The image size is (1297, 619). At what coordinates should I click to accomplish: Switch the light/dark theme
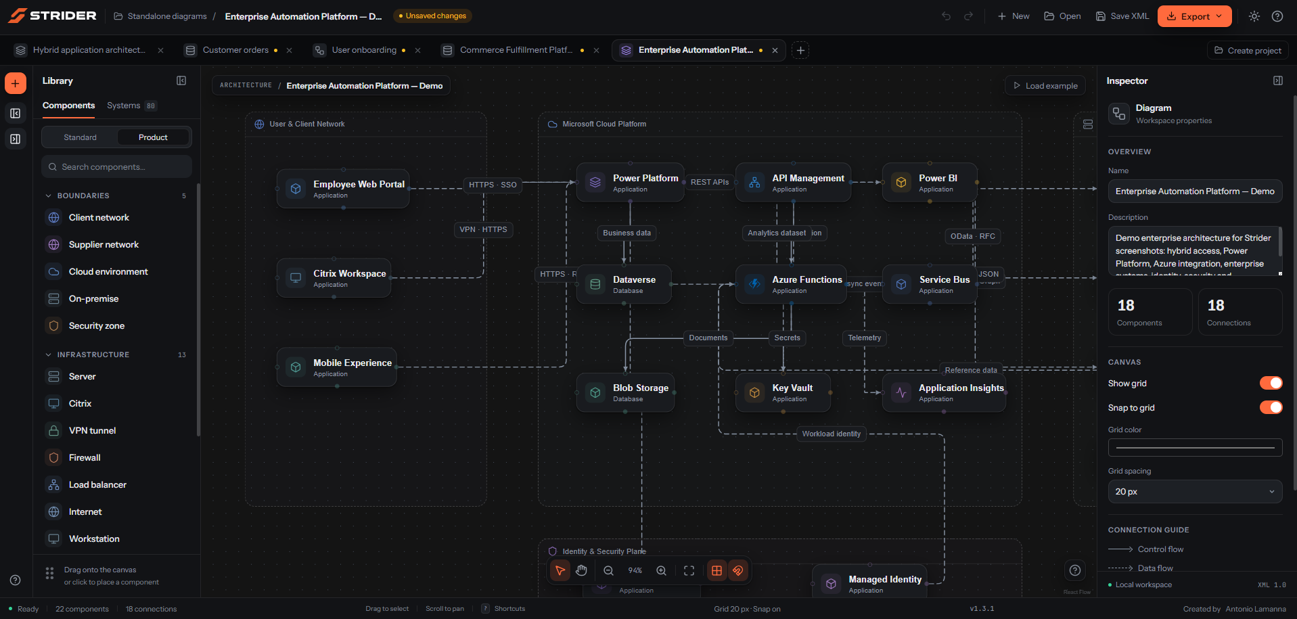[1254, 16]
